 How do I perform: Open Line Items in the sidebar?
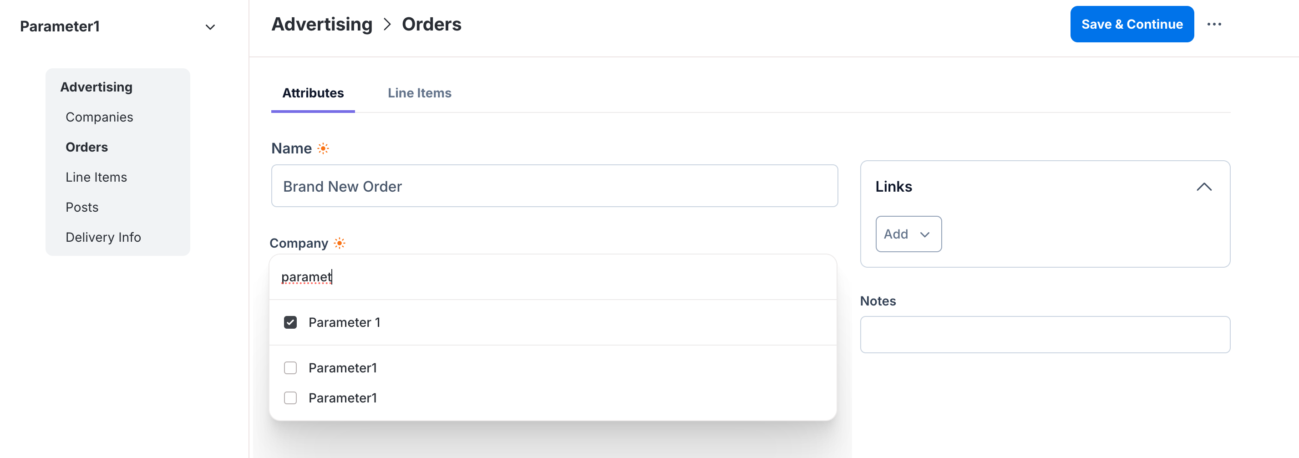click(96, 177)
